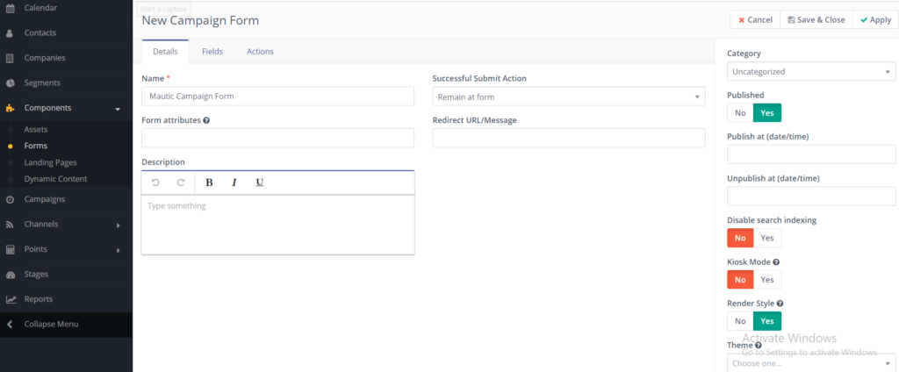The image size is (899, 372).
Task: Click the Form attributes help icon
Action: click(x=206, y=120)
